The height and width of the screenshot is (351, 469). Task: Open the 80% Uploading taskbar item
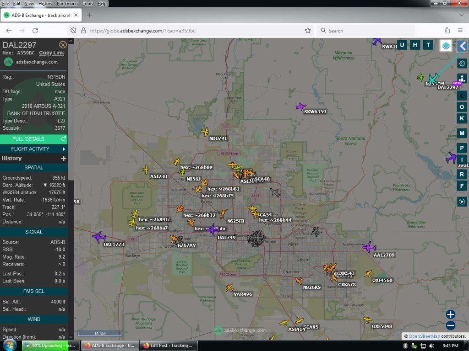tap(51, 346)
